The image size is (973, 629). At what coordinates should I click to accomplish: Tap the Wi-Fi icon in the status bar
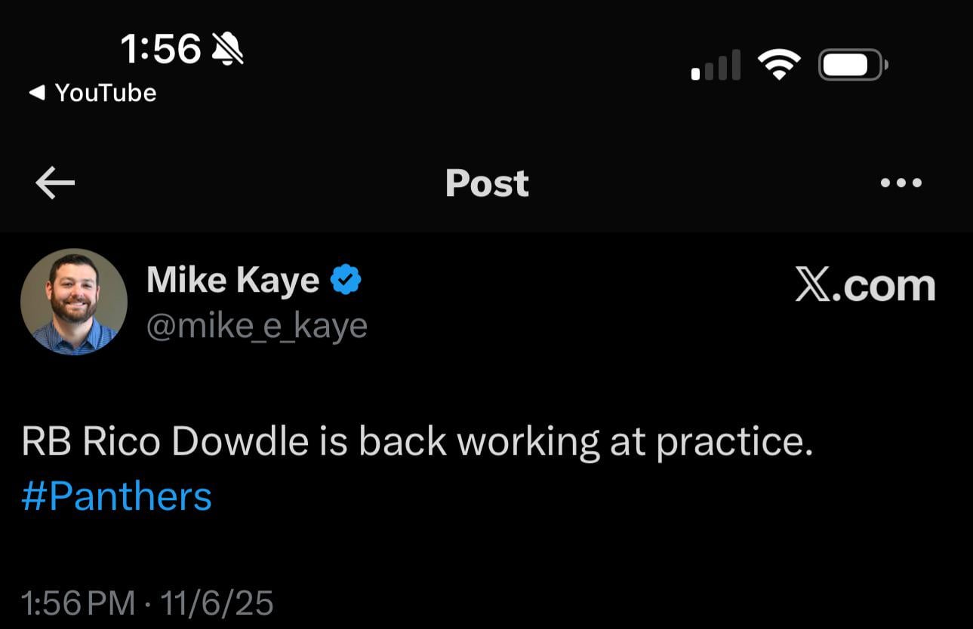(x=777, y=63)
